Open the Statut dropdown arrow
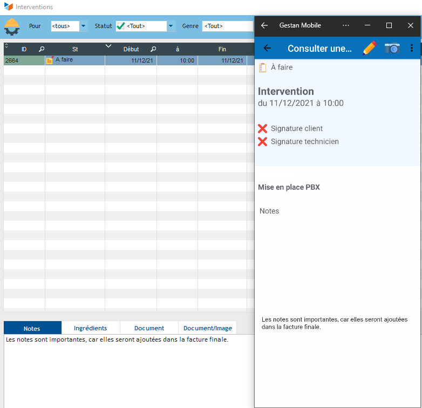The height and width of the screenshot is (408, 422). [x=171, y=26]
